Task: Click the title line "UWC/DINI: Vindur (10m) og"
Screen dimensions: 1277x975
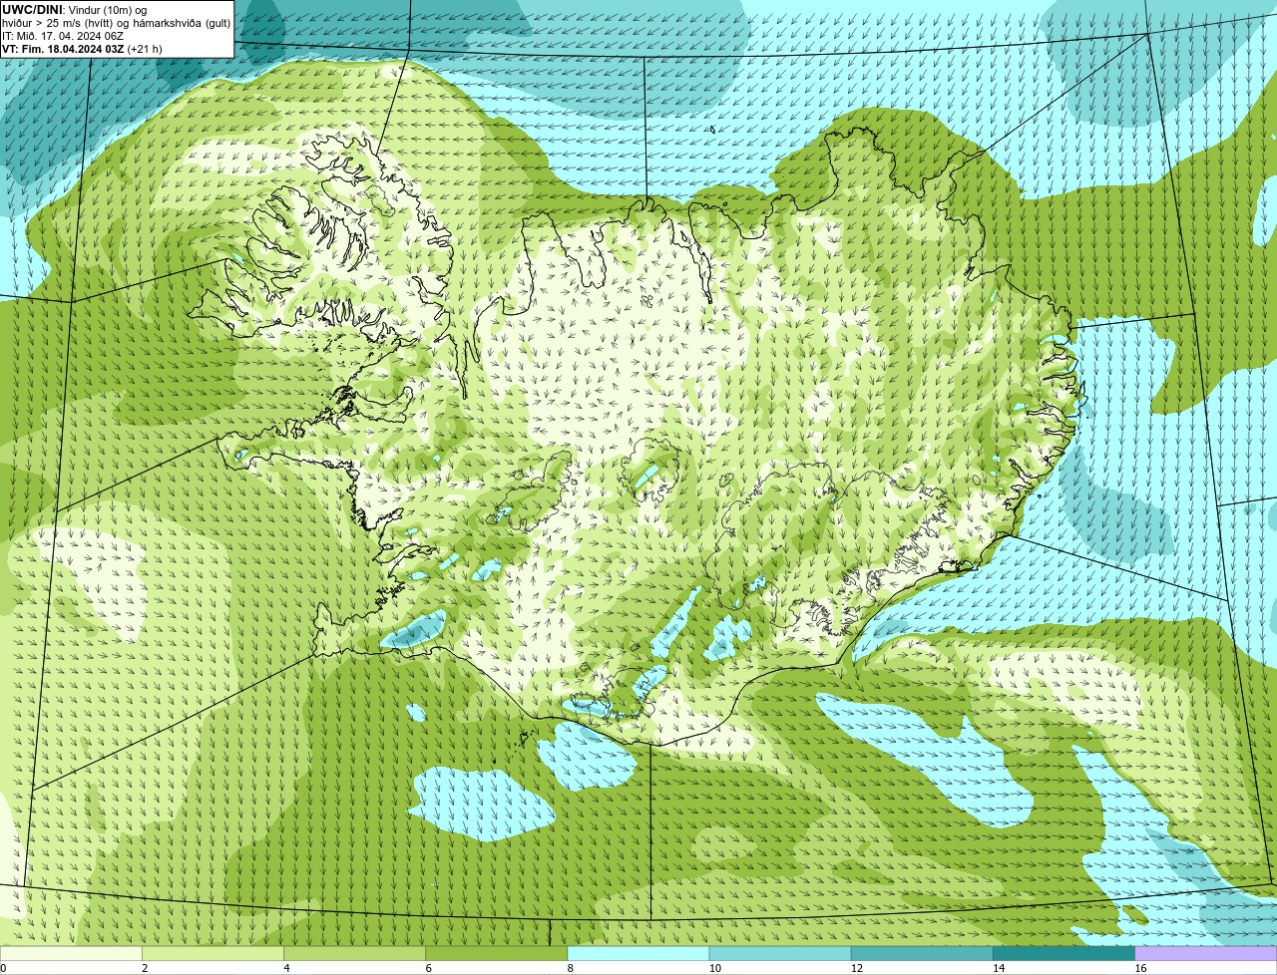Action: click(x=75, y=10)
